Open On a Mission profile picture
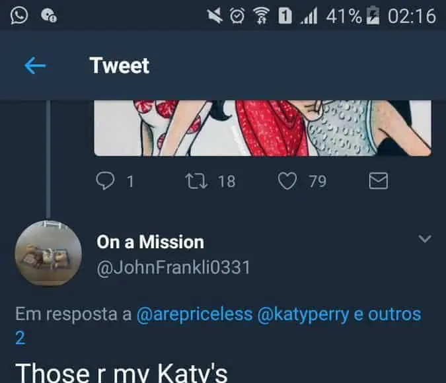This screenshot has width=446, height=383. tap(48, 253)
